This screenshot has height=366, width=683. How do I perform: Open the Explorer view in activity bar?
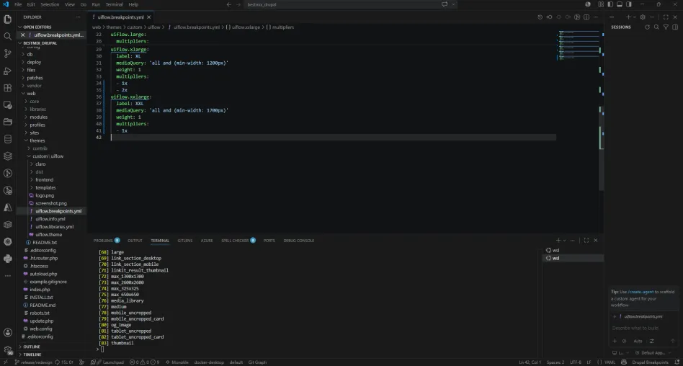(x=7, y=19)
